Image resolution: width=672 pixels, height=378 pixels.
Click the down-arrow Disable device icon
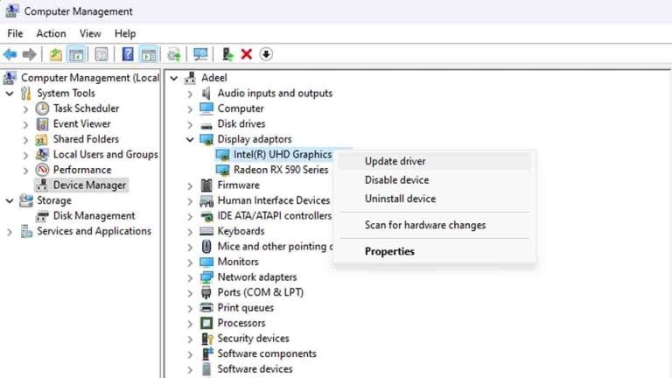click(x=266, y=54)
